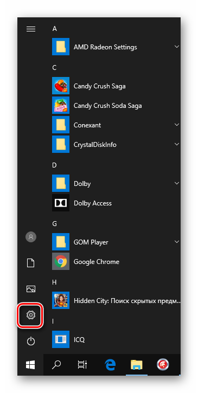The width and height of the screenshot is (198, 393).
Task: Click the Windows Start button
Action: (x=30, y=365)
